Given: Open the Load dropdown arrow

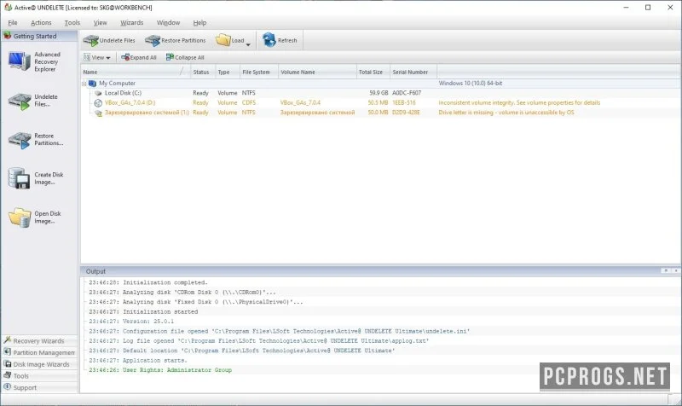Looking at the screenshot, I should 248,44.
